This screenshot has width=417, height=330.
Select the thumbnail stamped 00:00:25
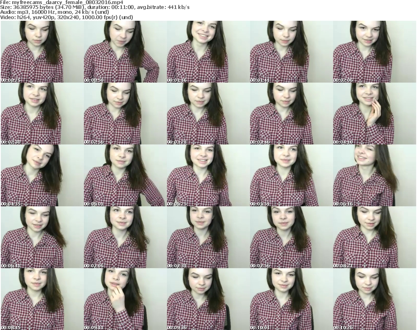tap(42, 52)
